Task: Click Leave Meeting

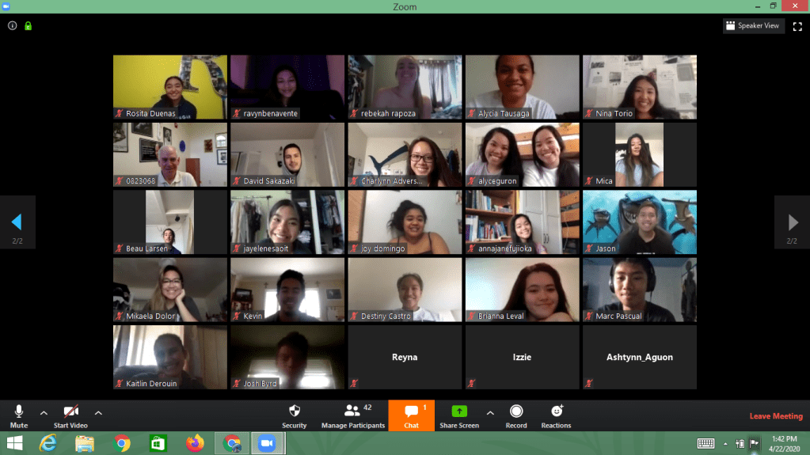Action: point(775,416)
